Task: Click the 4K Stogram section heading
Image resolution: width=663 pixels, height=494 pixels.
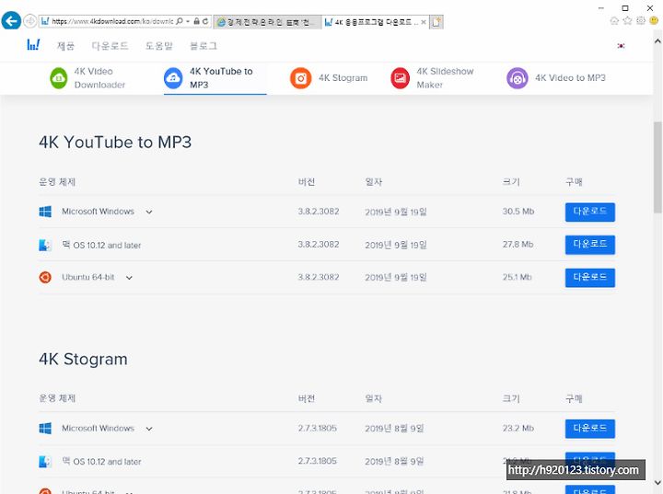Action: click(x=83, y=359)
